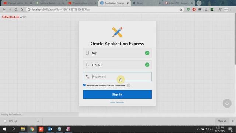Image resolution: width=236 pixels, height=133 pixels.
Task: Click the database workspace icon beside test
Action: (87, 53)
